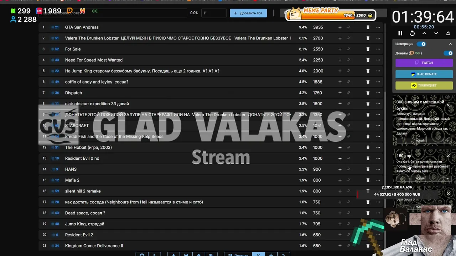Dismiss the 300 аноним donation card
Screen dimensions: 456x256
(448, 105)
